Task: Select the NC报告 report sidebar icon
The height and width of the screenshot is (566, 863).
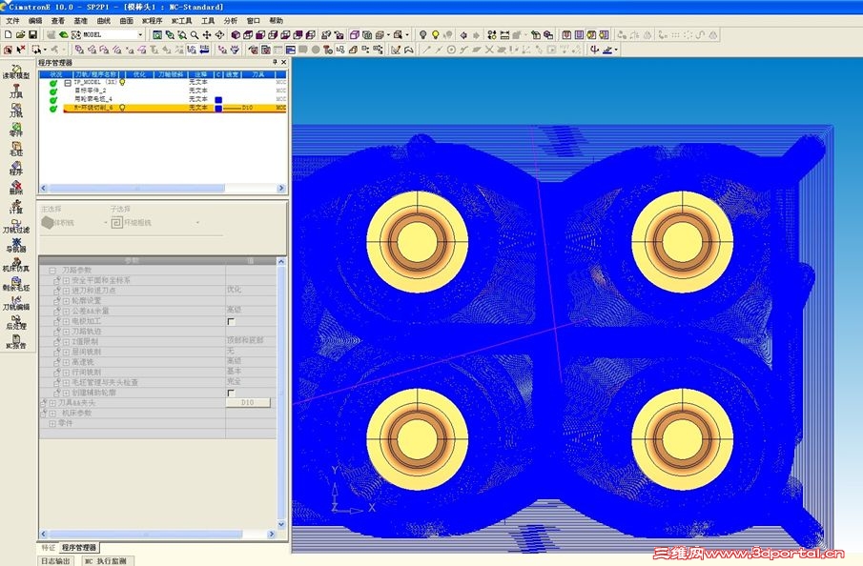Action: (16, 341)
